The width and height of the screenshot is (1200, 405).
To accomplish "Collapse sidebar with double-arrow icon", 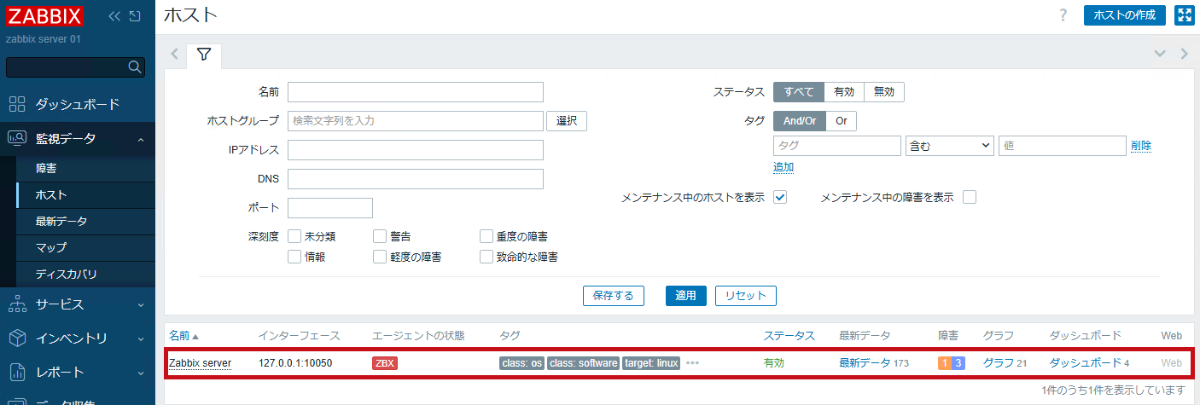I will pyautogui.click(x=114, y=16).
